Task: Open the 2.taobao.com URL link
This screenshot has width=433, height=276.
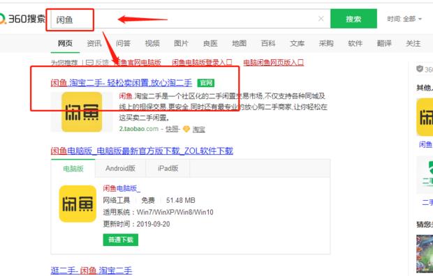Action: (138, 129)
